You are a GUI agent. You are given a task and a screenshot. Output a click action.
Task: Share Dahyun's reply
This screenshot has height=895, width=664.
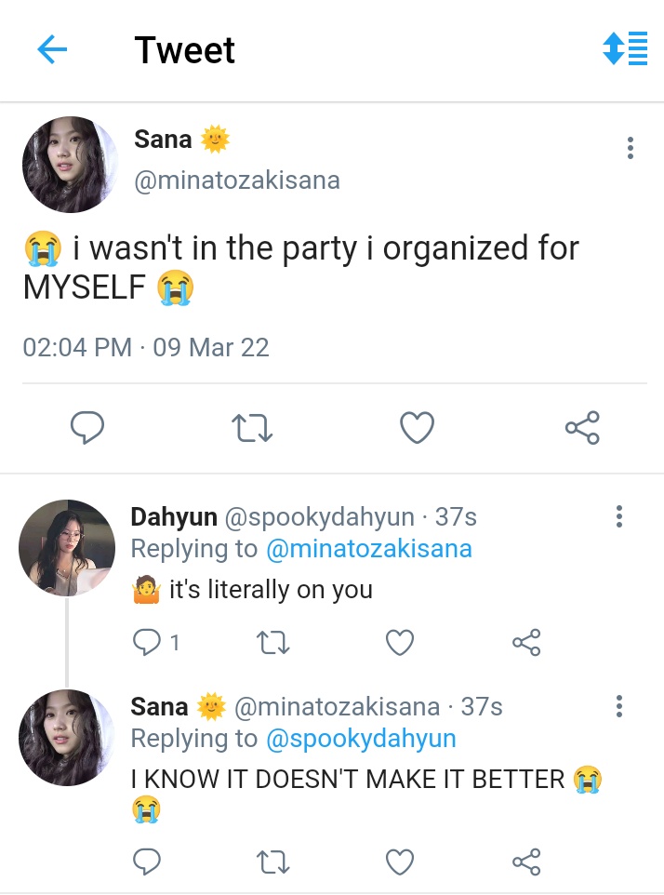pos(526,642)
